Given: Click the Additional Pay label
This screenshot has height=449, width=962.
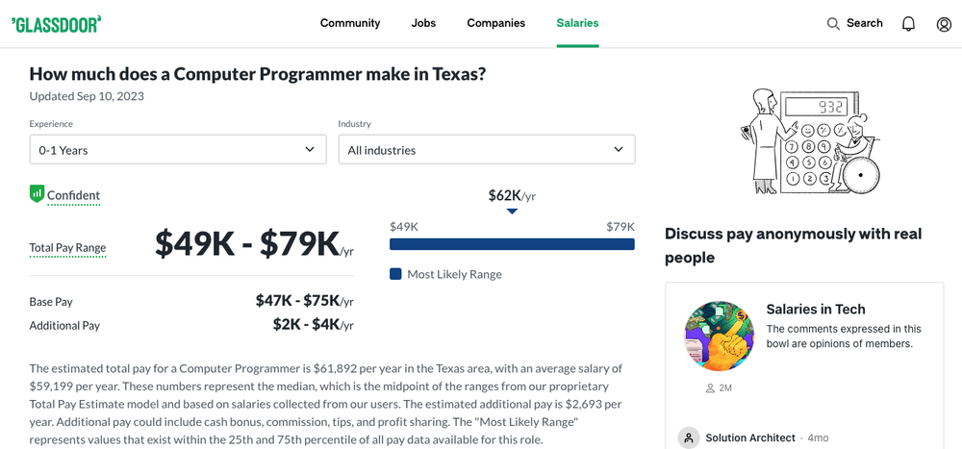Looking at the screenshot, I should click(64, 326).
